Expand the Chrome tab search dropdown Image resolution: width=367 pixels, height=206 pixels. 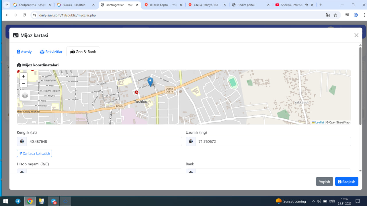(6, 5)
